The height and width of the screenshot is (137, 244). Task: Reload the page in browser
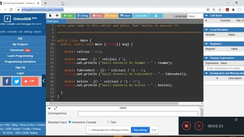tap(11, 10)
